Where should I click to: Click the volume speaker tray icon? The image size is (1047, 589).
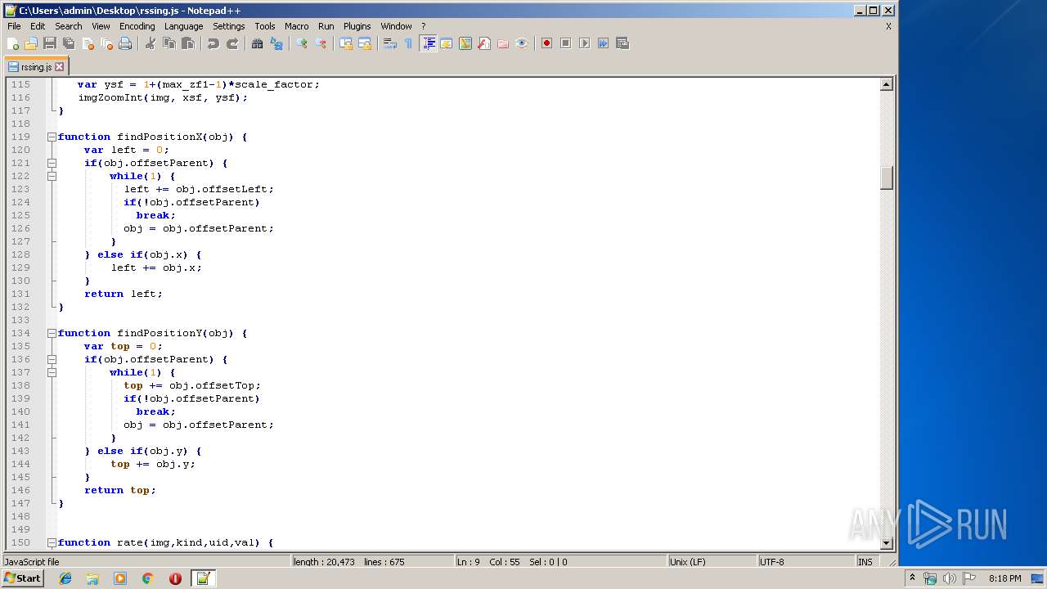(x=950, y=578)
